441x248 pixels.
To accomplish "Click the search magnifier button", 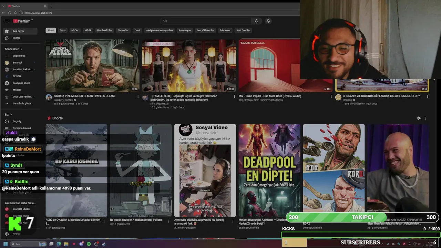I will click(x=257, y=21).
